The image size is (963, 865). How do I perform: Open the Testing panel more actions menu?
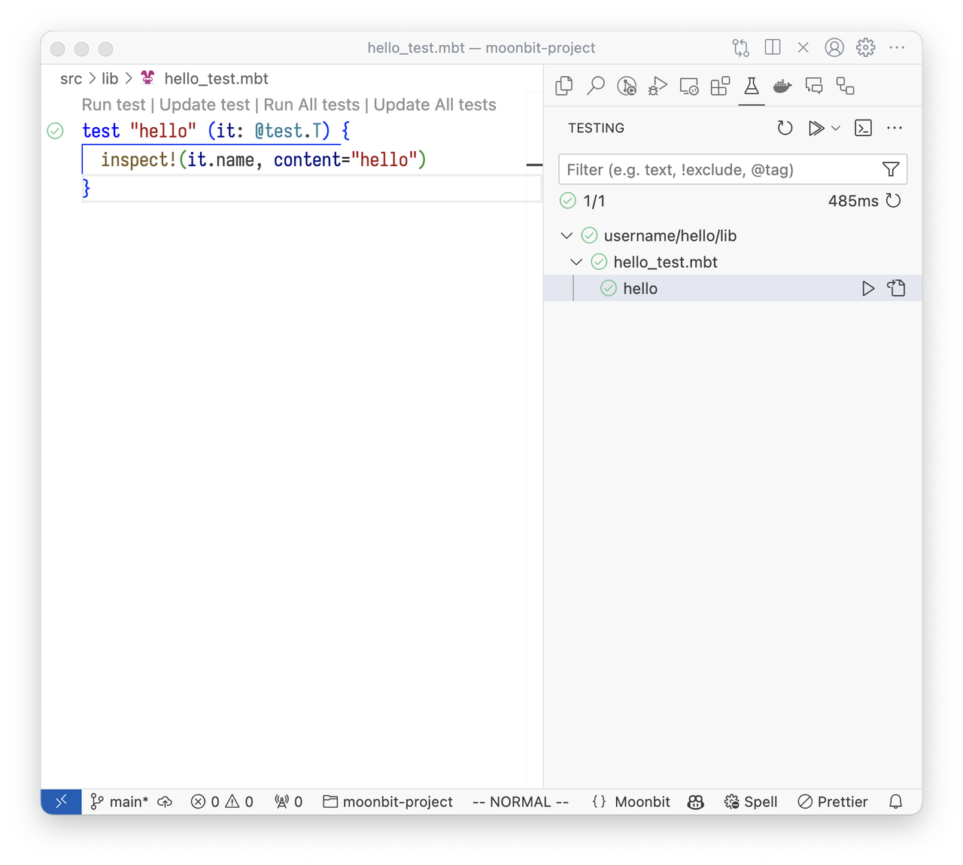point(894,128)
